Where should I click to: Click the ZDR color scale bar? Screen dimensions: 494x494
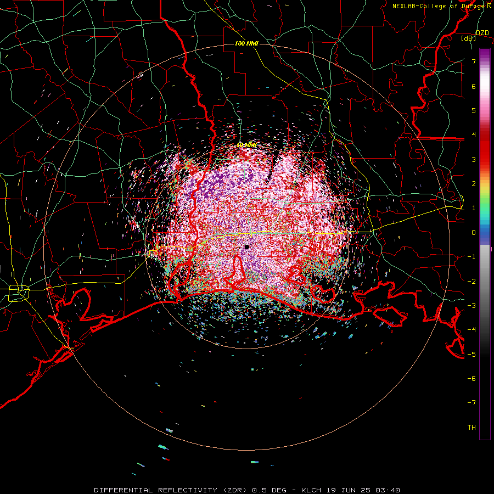click(x=485, y=244)
